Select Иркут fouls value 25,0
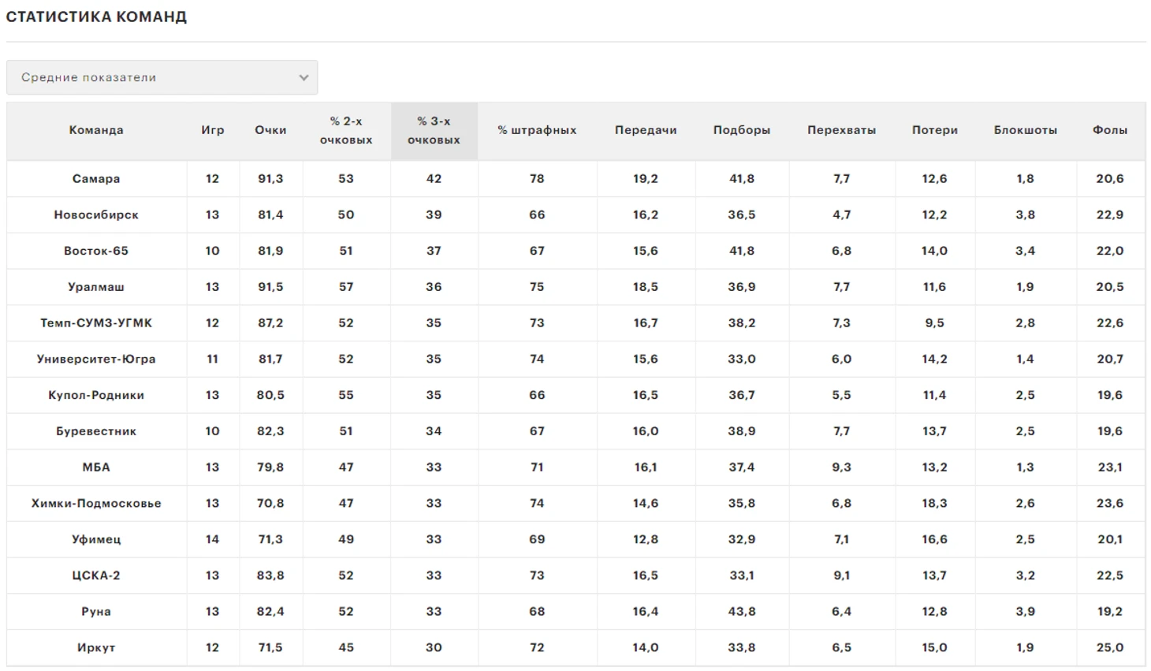Screen dimensions: 1151x671 click(1110, 648)
